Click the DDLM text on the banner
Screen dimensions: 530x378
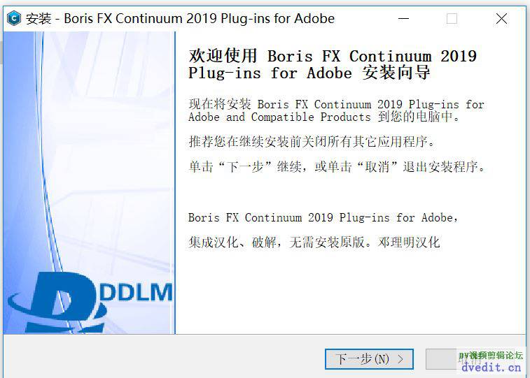point(137,291)
